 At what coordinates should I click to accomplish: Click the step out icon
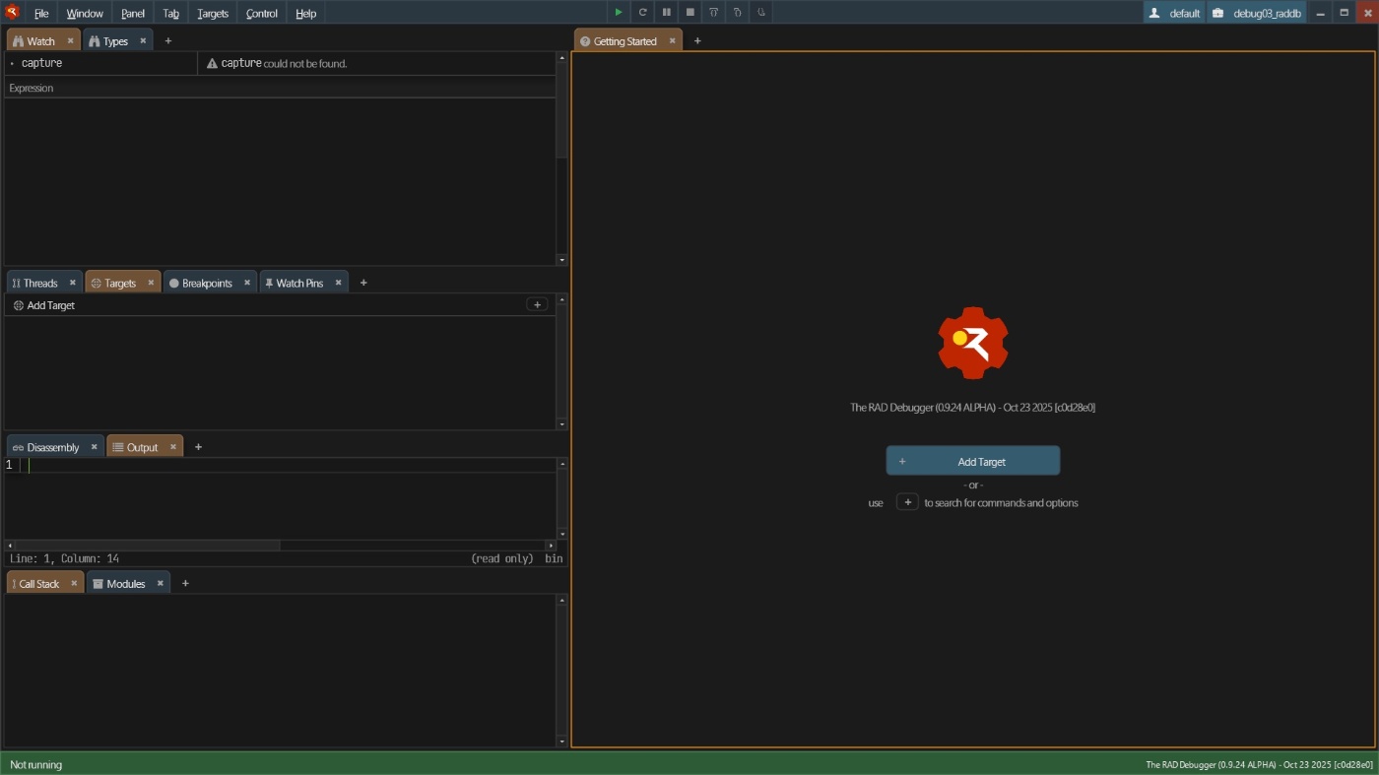click(x=760, y=13)
